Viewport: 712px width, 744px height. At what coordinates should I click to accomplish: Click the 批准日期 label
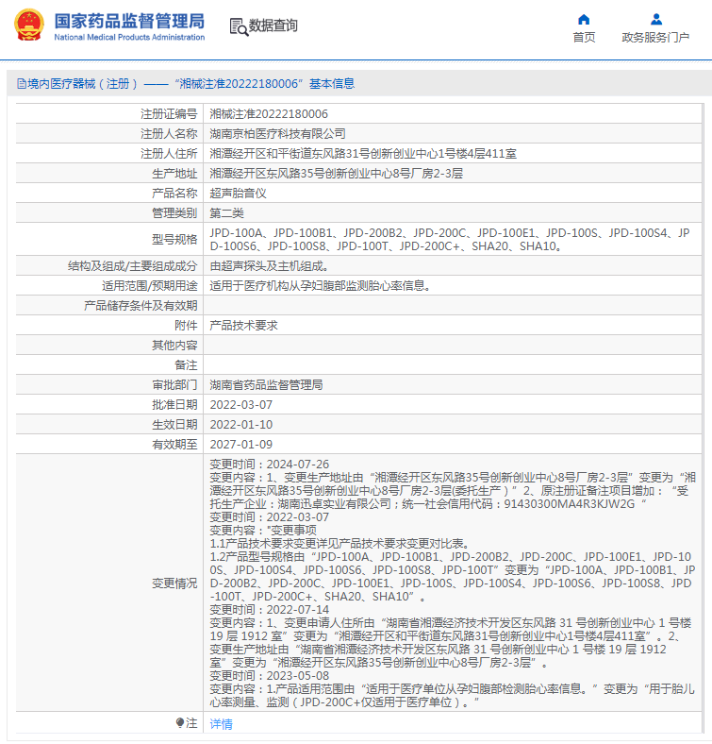click(174, 405)
